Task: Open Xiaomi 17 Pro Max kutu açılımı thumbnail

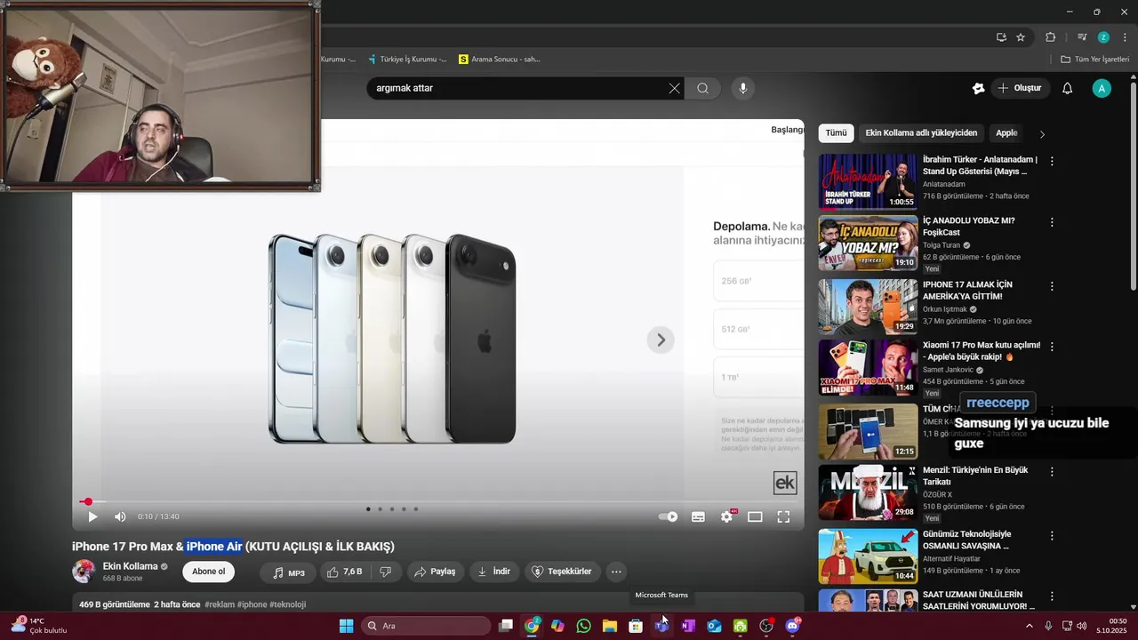Action: [x=868, y=367]
